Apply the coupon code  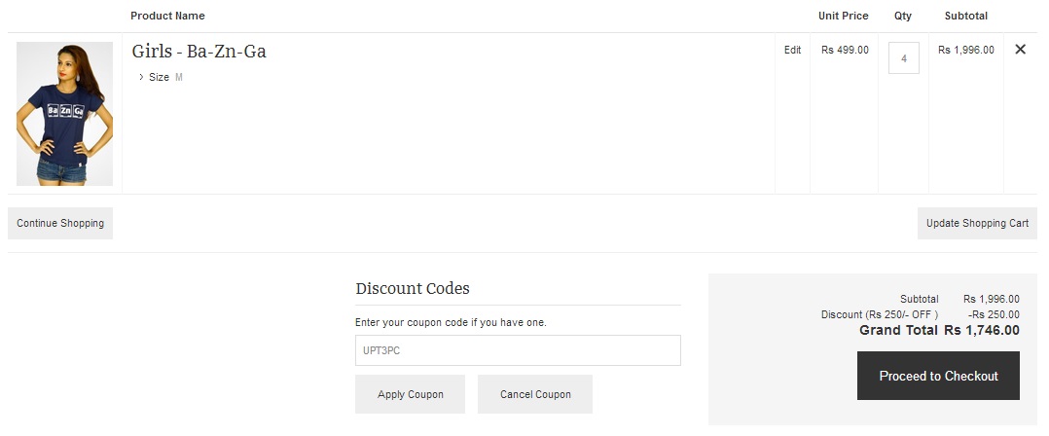click(410, 394)
